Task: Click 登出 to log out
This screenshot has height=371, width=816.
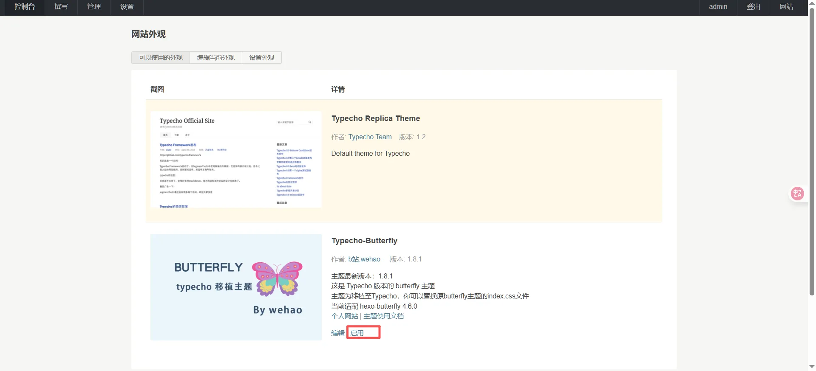Action: [754, 7]
